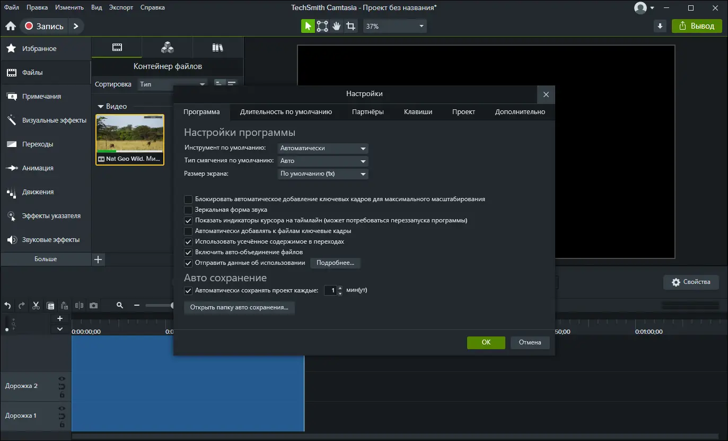728x441 pixels.
Task: Uncheck Включить авто-объединение файлов
Action: click(x=188, y=253)
